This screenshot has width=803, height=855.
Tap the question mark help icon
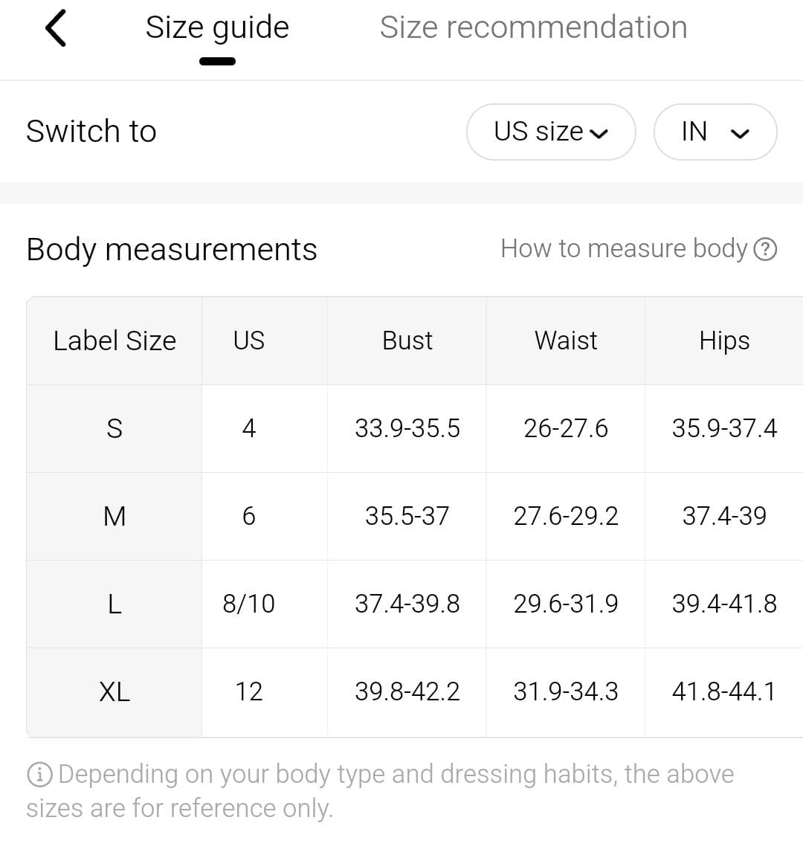coord(765,249)
